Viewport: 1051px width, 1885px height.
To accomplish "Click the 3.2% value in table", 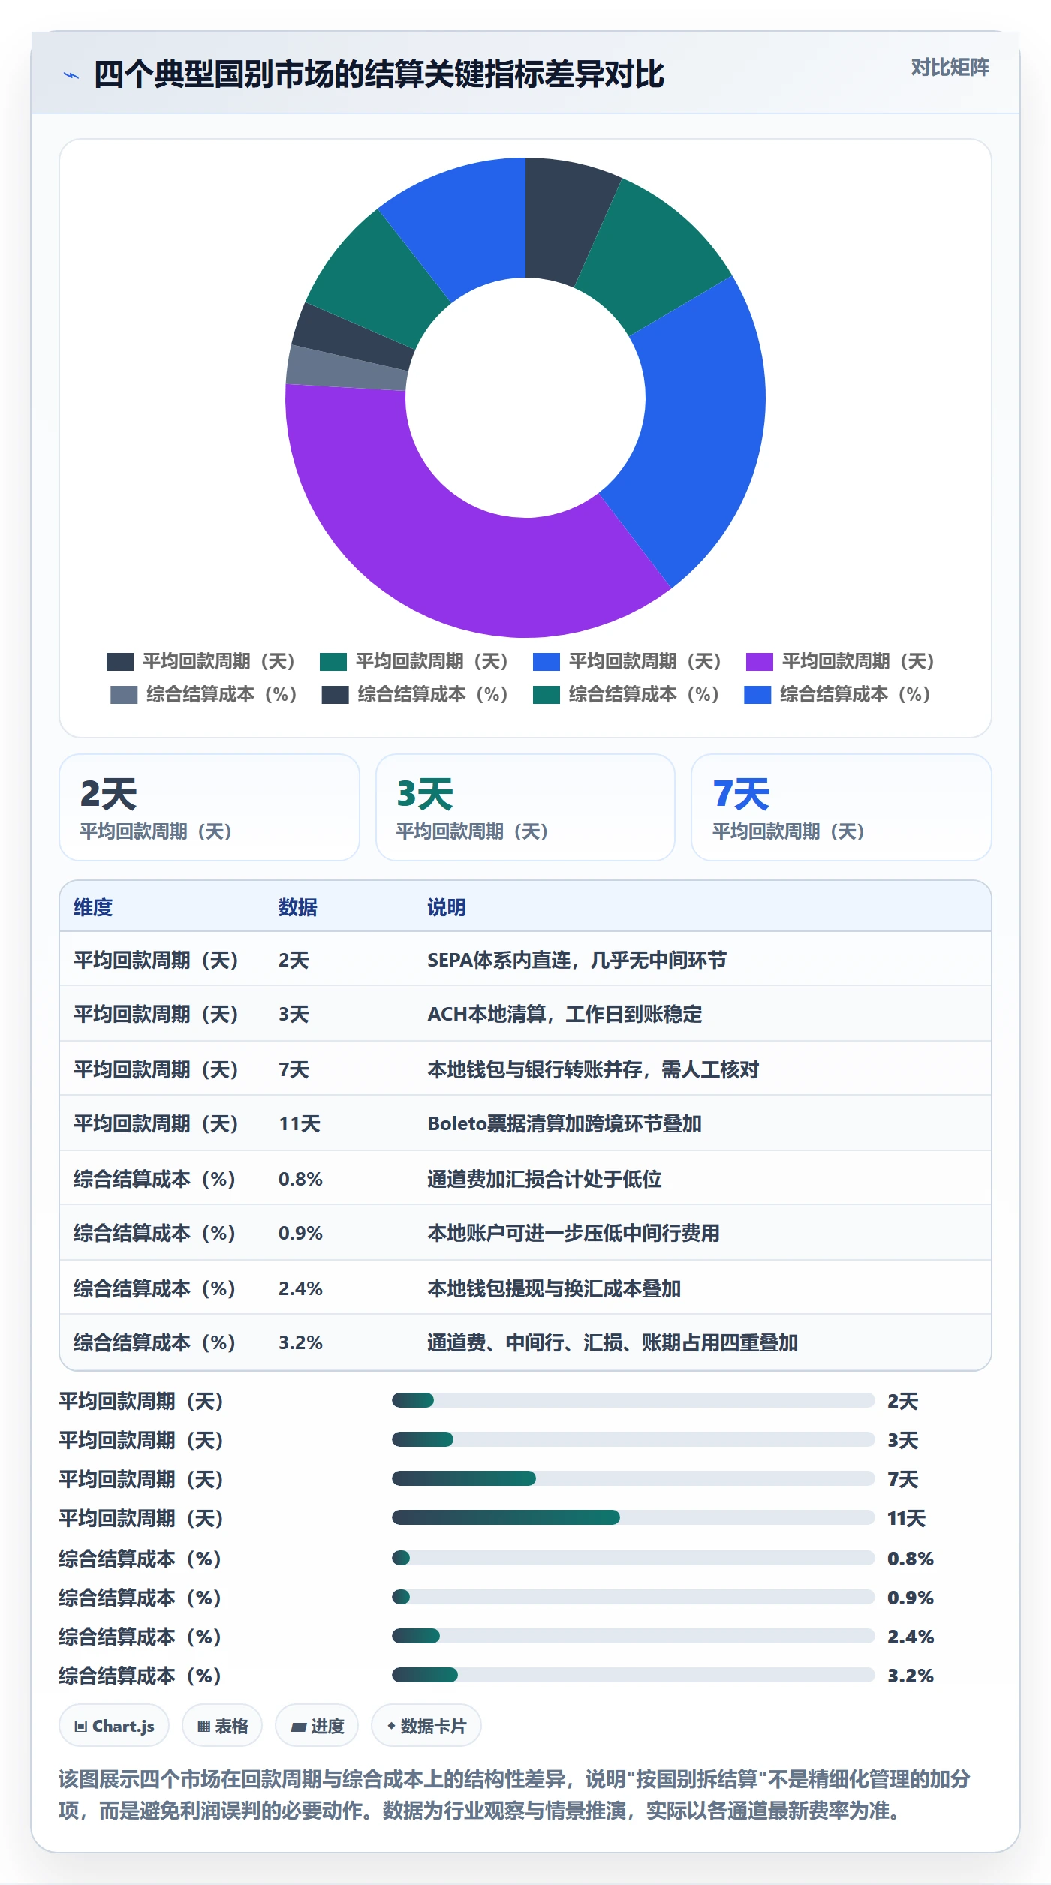I will coord(300,1342).
